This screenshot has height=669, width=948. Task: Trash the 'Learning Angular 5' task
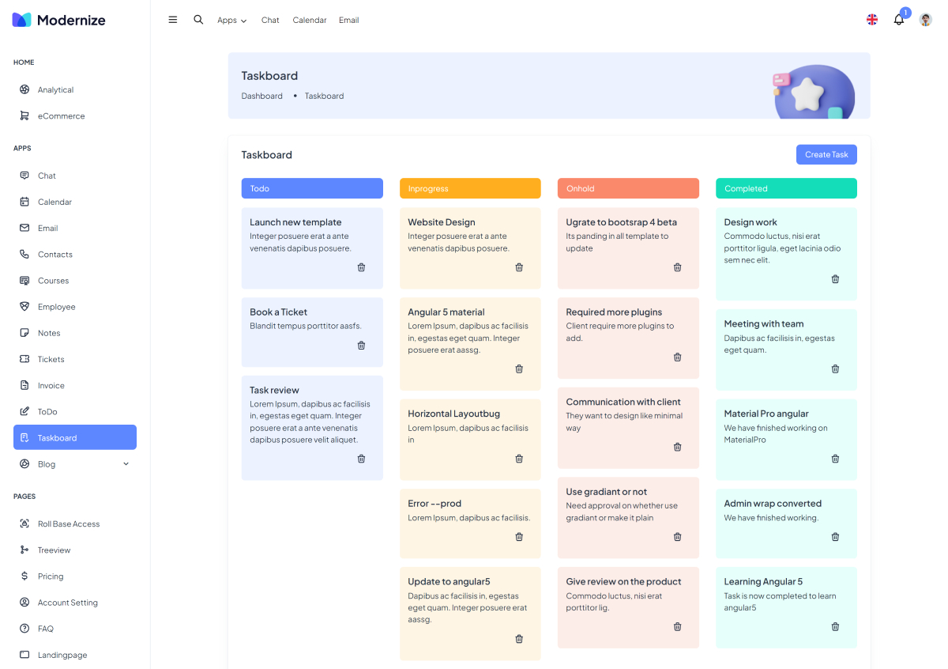pyautogui.click(x=835, y=627)
